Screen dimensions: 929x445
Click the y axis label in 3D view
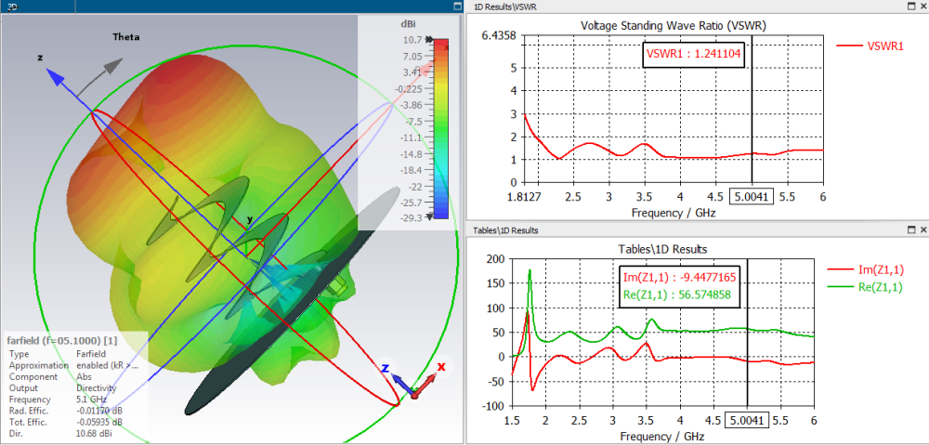(x=249, y=219)
